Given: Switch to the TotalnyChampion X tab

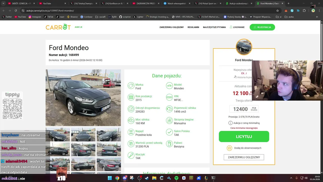Looking at the screenshot, I should [x=84, y=4].
